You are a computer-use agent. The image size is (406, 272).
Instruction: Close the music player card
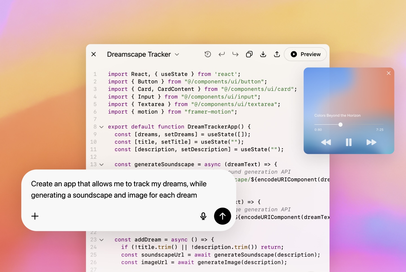pos(389,73)
